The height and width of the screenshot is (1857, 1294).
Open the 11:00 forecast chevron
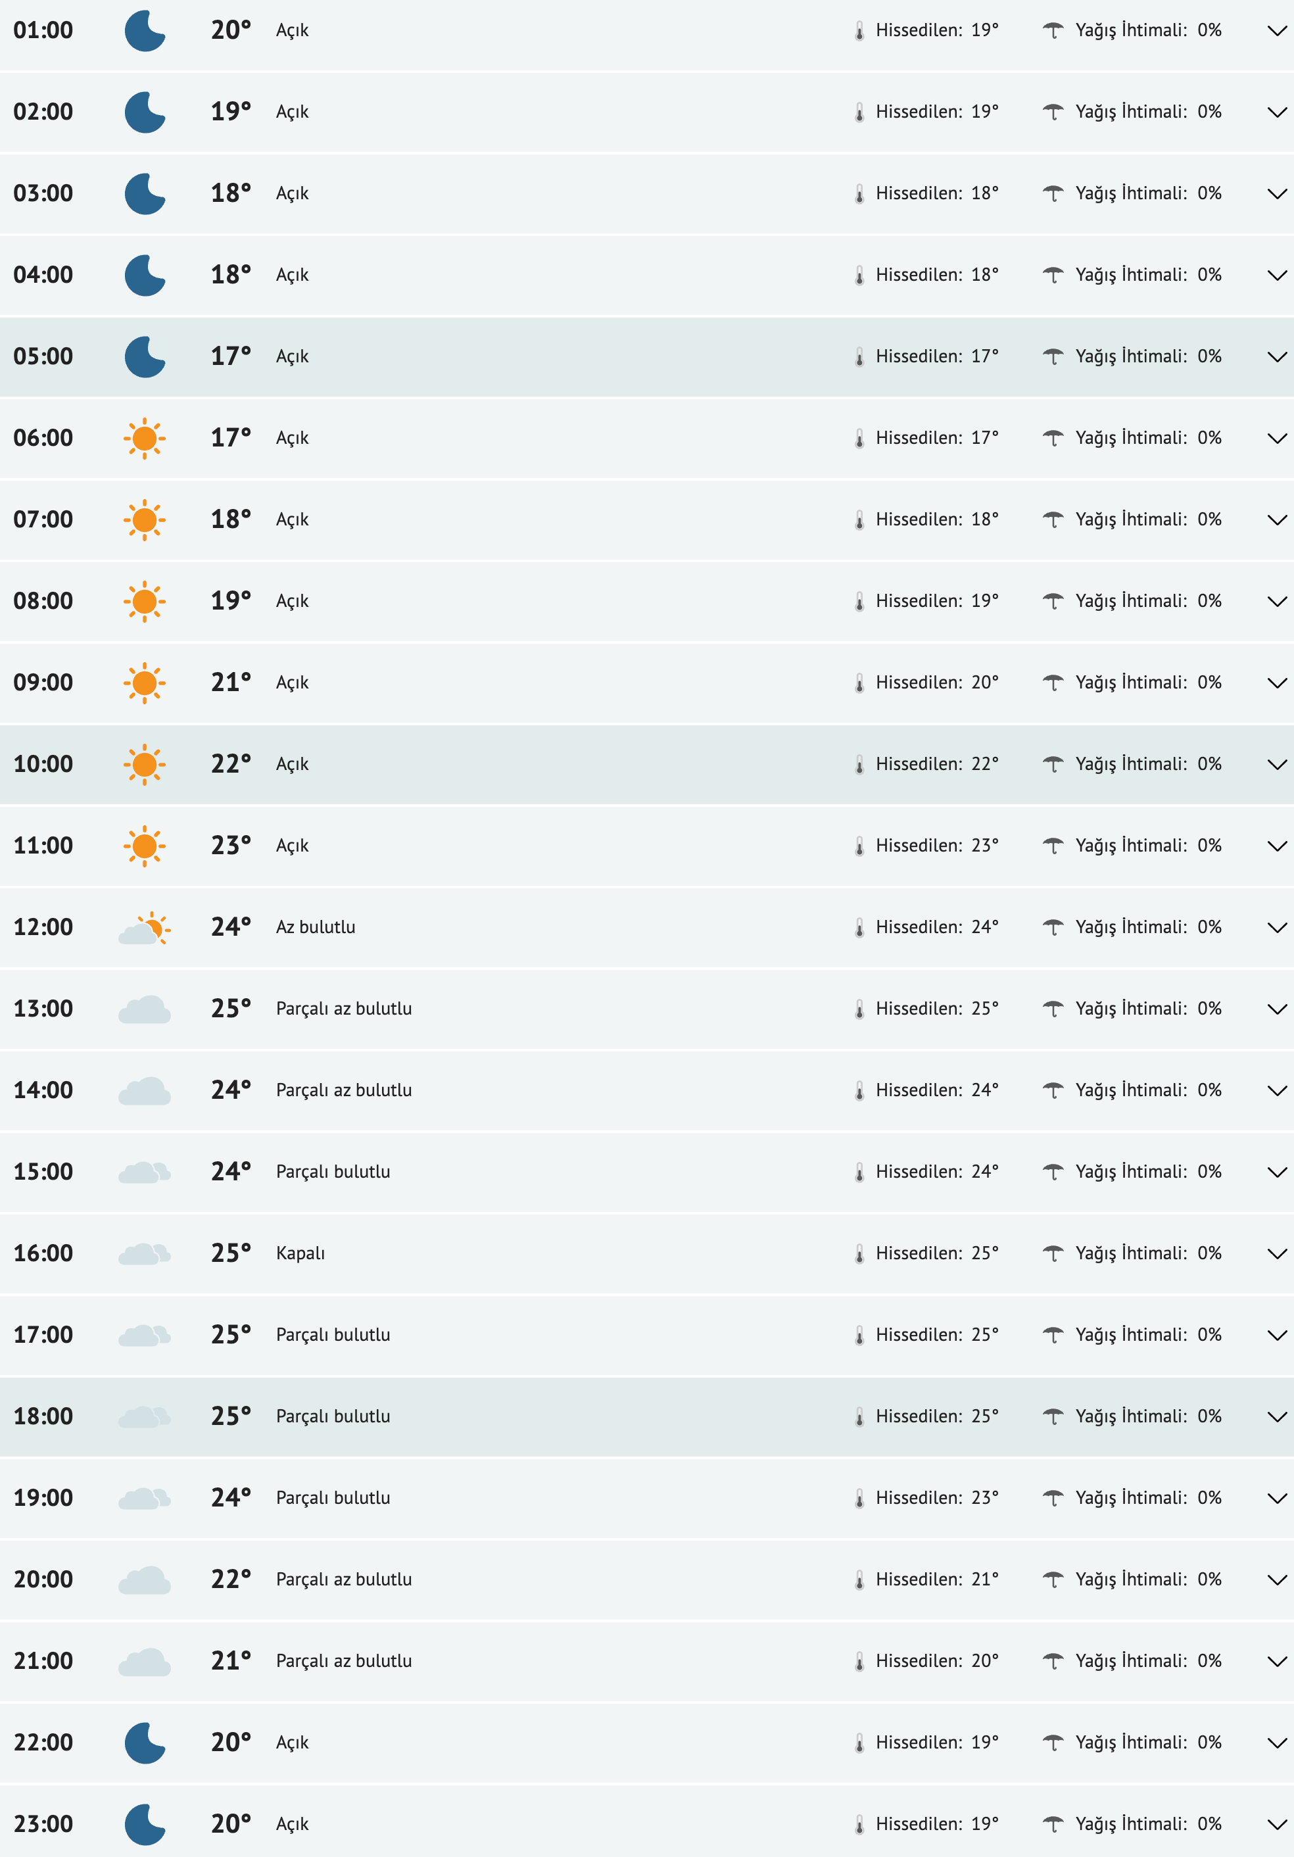pyautogui.click(x=1276, y=846)
